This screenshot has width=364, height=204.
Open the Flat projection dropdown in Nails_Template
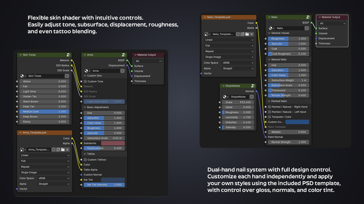pos(229,45)
